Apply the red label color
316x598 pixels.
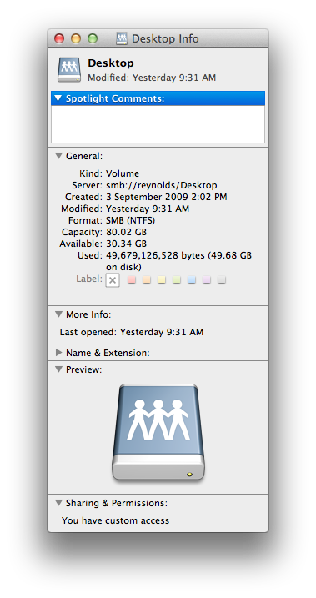[x=132, y=280]
